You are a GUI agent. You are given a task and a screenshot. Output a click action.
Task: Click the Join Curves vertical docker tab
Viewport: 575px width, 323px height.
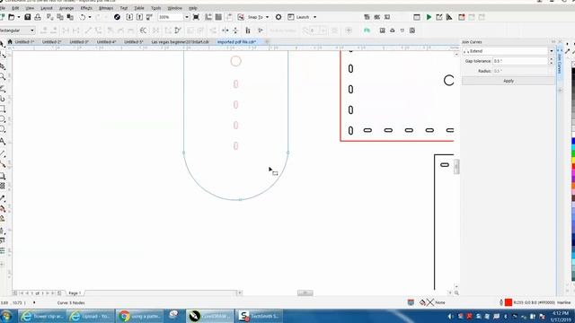coord(560,63)
